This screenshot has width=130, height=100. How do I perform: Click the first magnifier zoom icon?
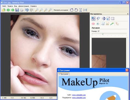[37, 10]
